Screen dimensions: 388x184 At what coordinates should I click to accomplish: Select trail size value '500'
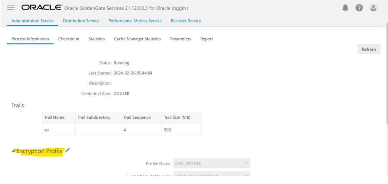point(182,129)
